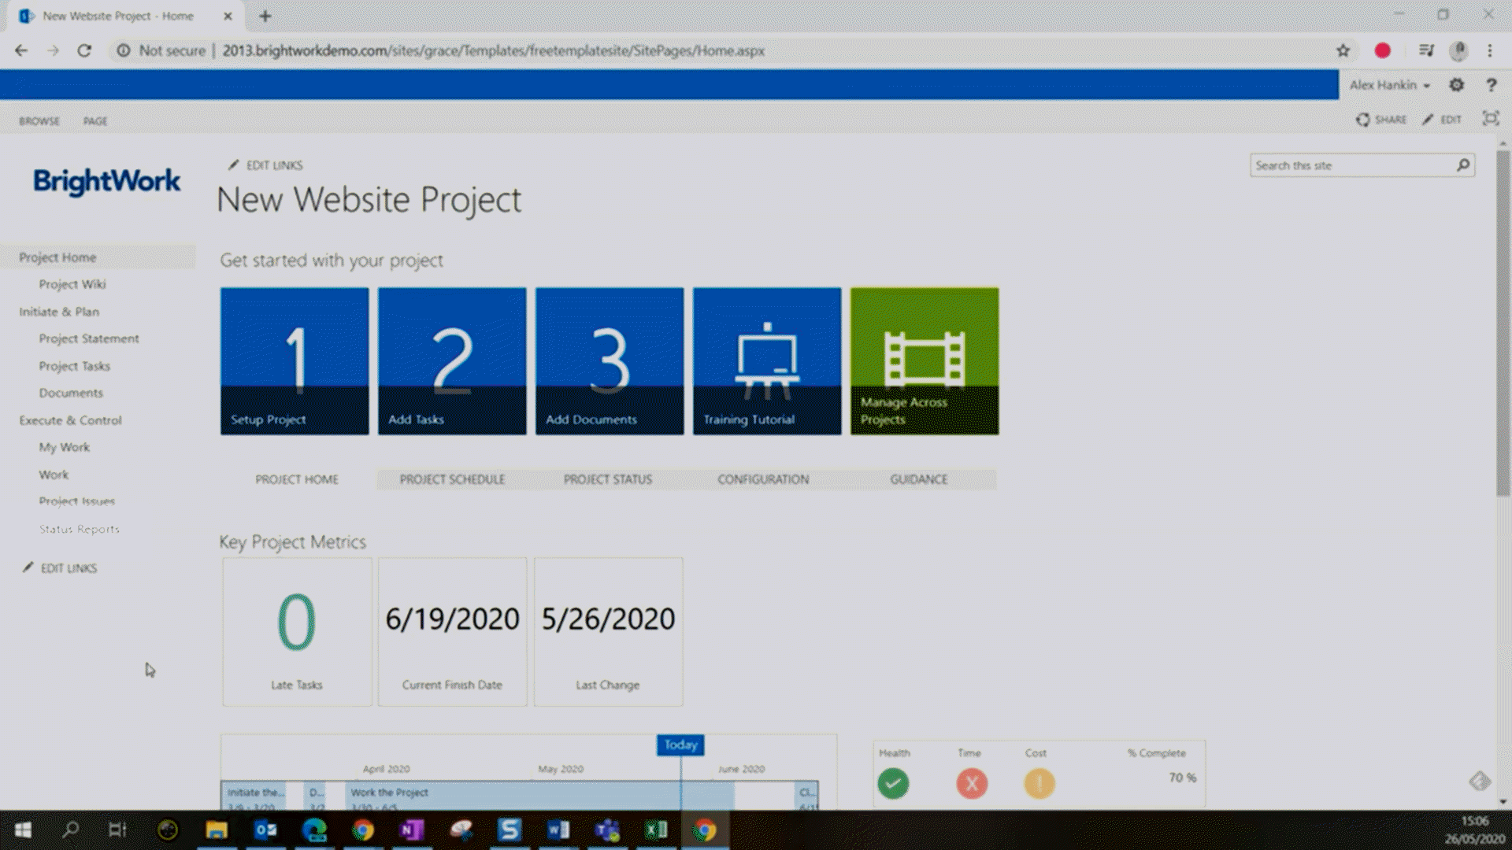Open the Page ribbon tab
This screenshot has height=850, width=1512.
95,121
